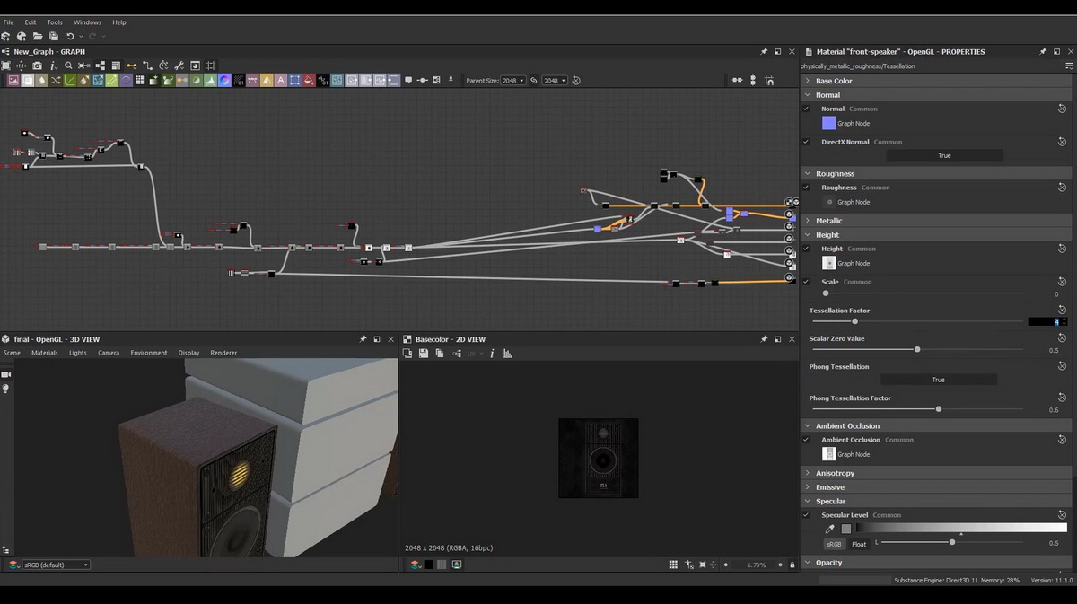Click the graph snapping magnet icon
The image size is (1077, 604).
tap(770, 80)
